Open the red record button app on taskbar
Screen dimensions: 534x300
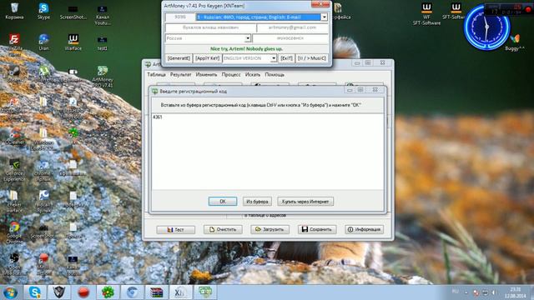[83, 292]
